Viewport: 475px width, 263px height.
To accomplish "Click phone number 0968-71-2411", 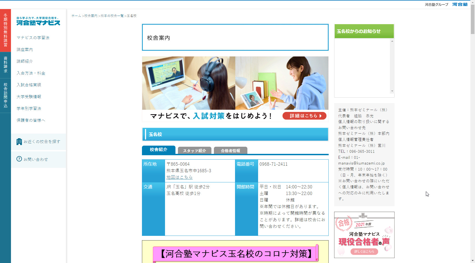I will point(273,164).
